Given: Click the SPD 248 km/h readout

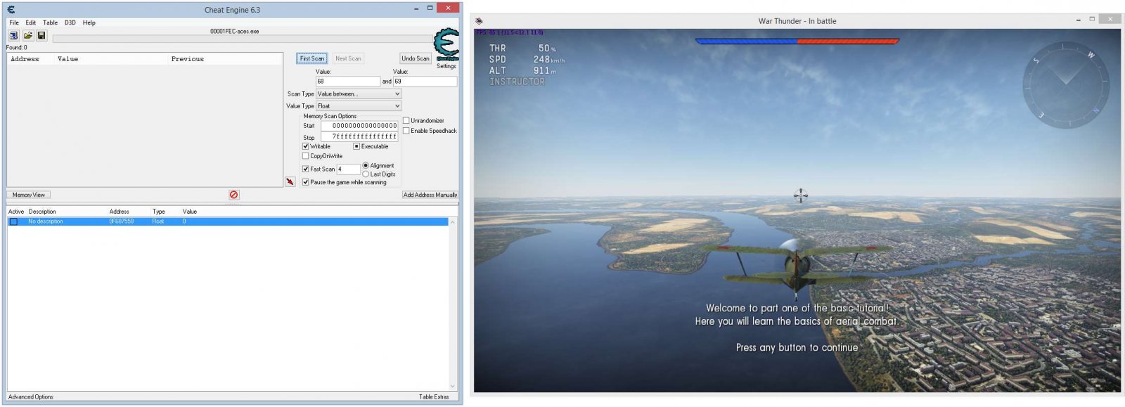Looking at the screenshot, I should [x=527, y=60].
